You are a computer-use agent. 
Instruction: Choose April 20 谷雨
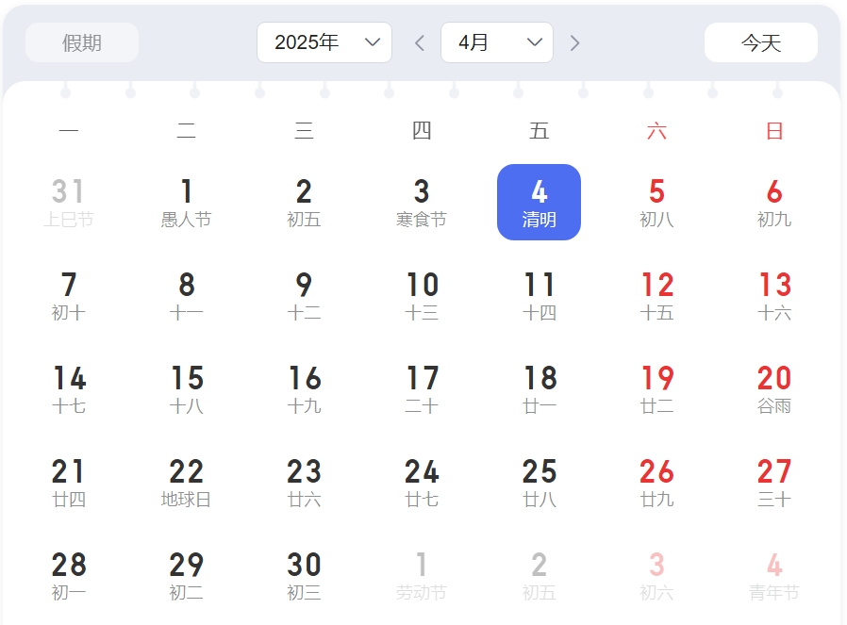pos(774,389)
